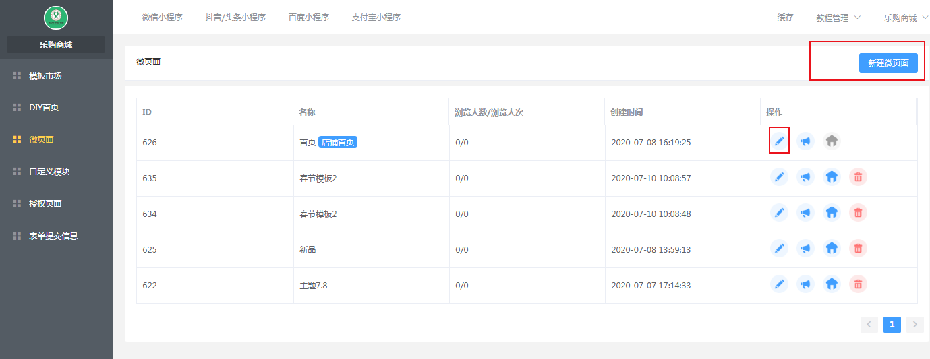Delete the 主题7.8 page via trash icon

(858, 284)
